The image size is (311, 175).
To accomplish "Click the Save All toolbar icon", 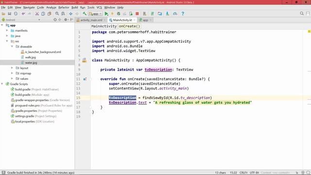I will 10,14.
